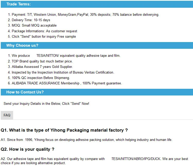Select the Why Choose us? header
The height and width of the screenshot is (168, 193).
[97, 45]
